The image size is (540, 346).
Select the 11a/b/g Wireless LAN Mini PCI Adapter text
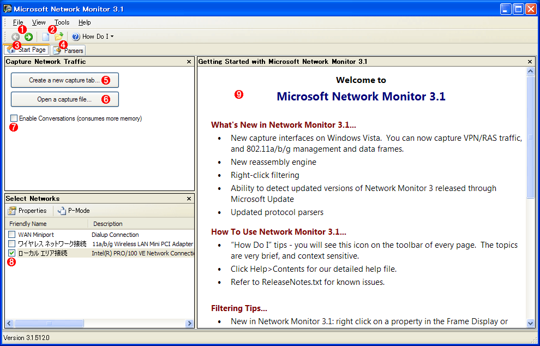[x=142, y=244]
